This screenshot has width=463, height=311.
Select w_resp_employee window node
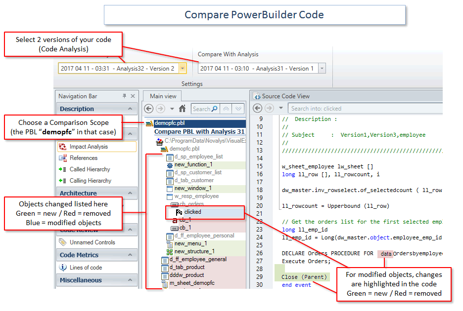pyautogui.click(x=196, y=196)
